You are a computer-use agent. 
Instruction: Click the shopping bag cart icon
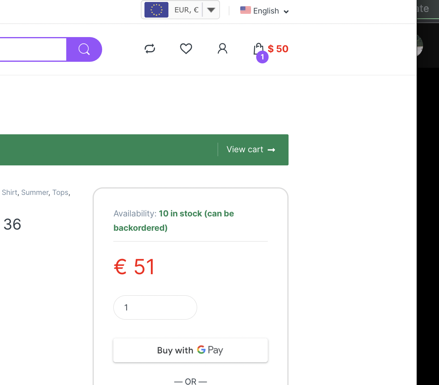(258, 49)
